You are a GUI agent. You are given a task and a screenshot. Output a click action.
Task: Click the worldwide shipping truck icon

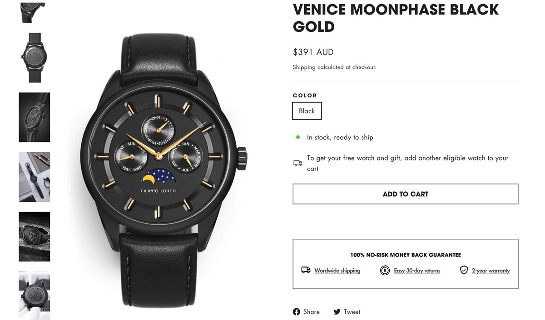click(305, 270)
